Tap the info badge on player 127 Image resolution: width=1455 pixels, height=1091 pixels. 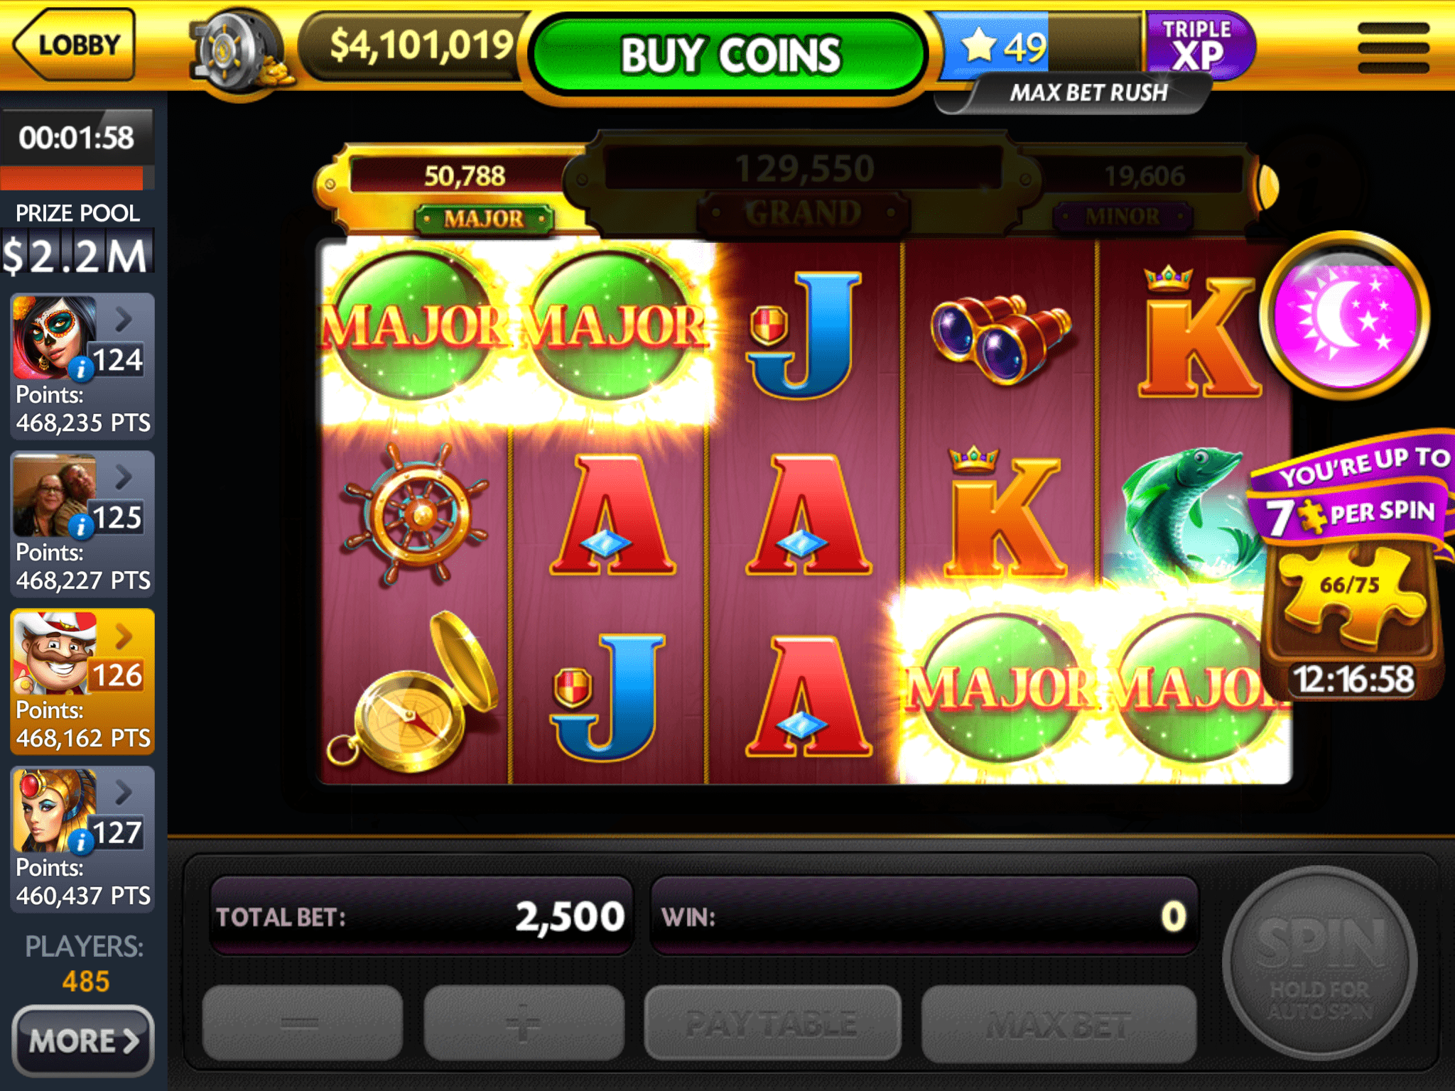81,842
